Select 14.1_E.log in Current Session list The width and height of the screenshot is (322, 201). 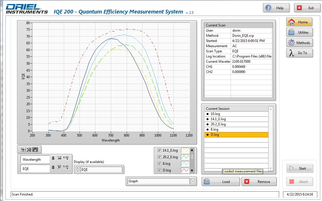(x=236, y=119)
